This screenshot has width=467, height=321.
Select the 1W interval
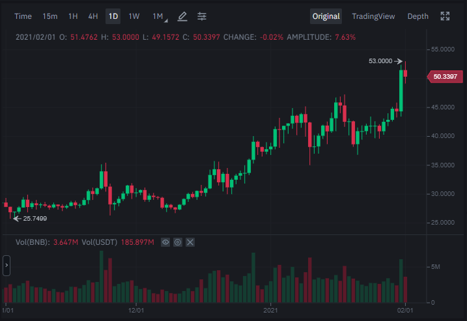(134, 16)
